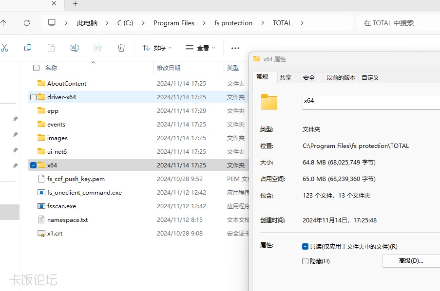Click the Delete trash can icon
The image size is (440, 291).
121,48
